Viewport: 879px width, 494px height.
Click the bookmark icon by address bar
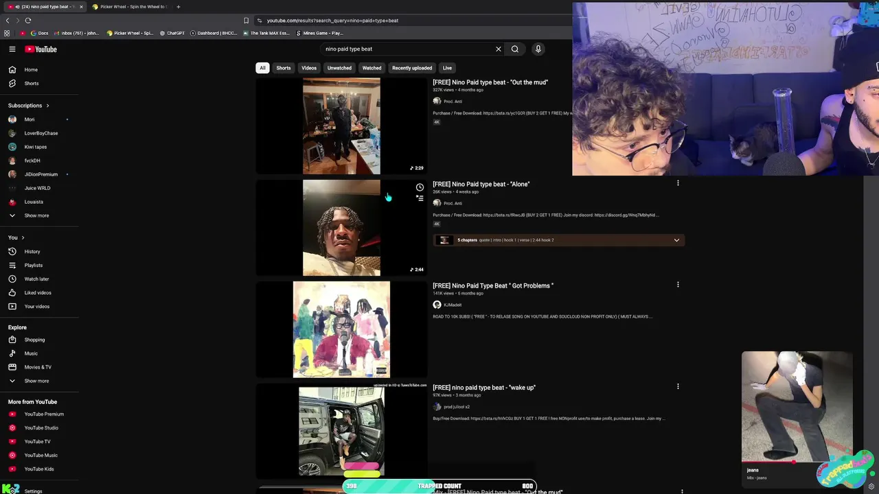tap(246, 21)
